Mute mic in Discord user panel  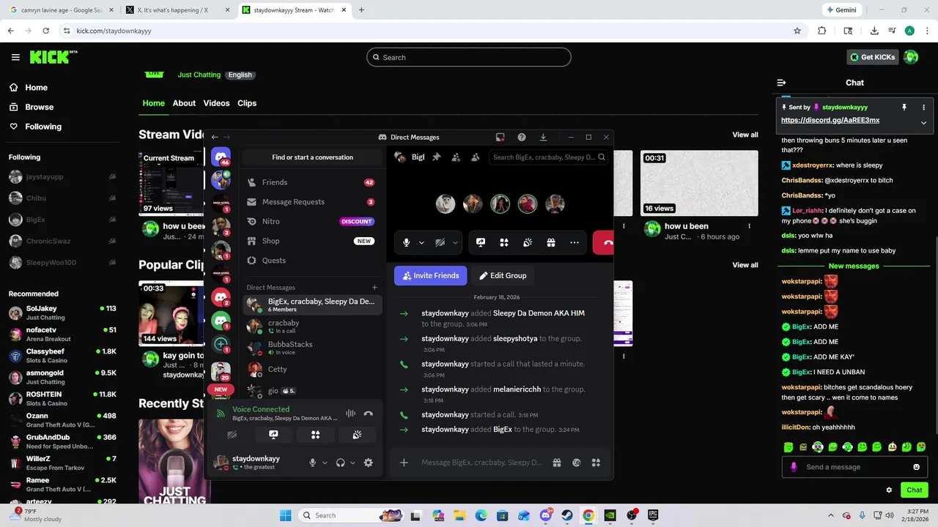click(x=313, y=463)
